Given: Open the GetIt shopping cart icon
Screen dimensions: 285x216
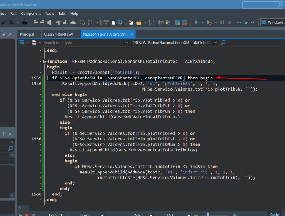Looking at the screenshot, I should (12, 22).
